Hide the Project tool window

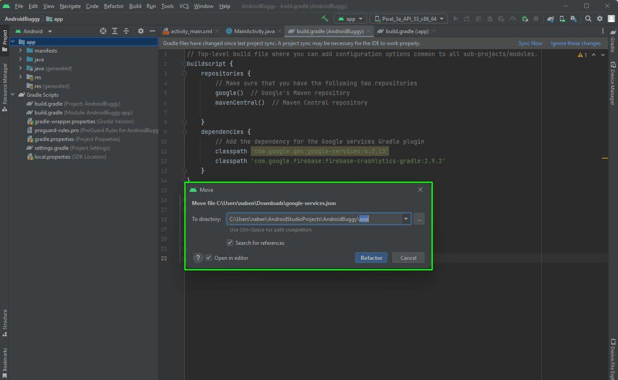(152, 31)
